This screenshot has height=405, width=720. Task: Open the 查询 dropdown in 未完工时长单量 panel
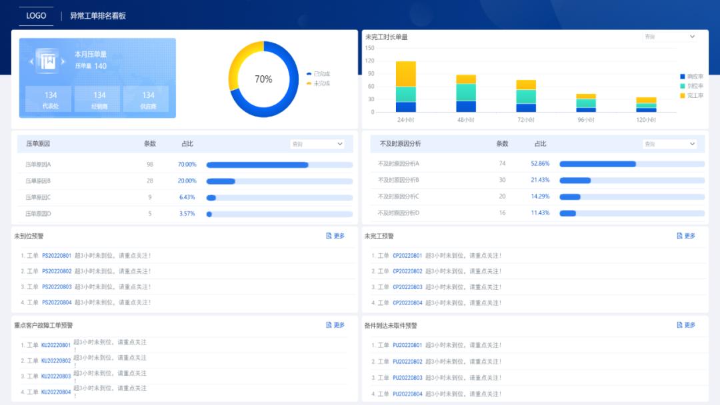[x=669, y=37]
